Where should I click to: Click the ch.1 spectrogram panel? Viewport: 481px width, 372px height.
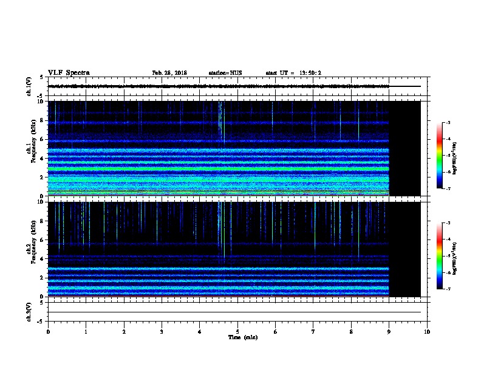click(x=234, y=148)
